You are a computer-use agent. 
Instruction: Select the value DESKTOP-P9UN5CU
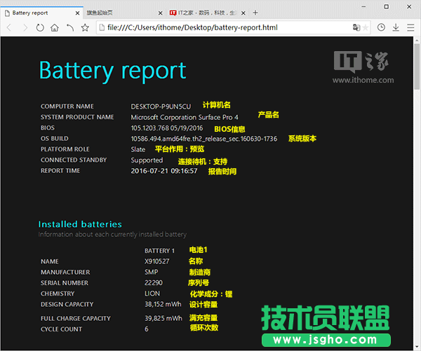pyautogui.click(x=161, y=106)
